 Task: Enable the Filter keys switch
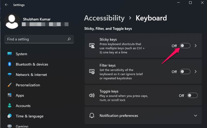pyautogui.click(x=185, y=72)
